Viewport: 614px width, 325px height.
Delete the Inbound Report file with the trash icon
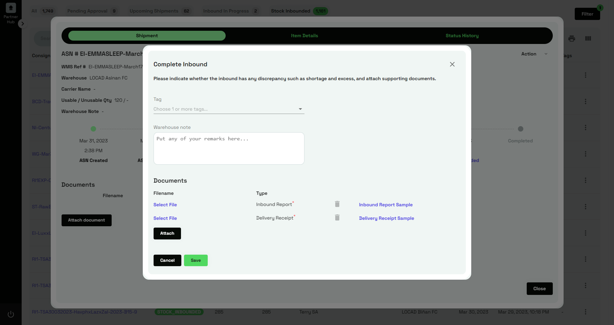(x=337, y=204)
